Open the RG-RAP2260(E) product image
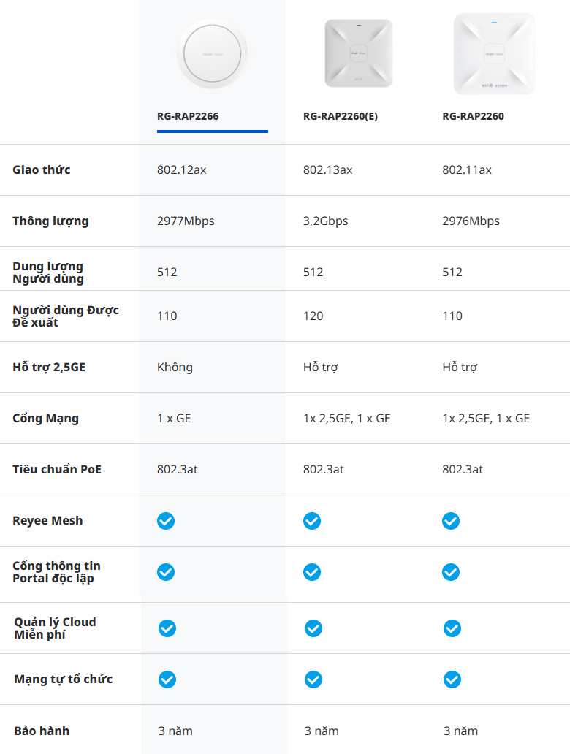The height and width of the screenshot is (754, 570). pyautogui.click(x=358, y=53)
